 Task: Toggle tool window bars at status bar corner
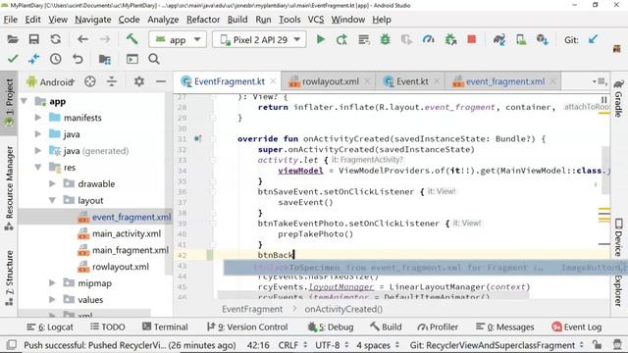pyautogui.click(x=12, y=345)
